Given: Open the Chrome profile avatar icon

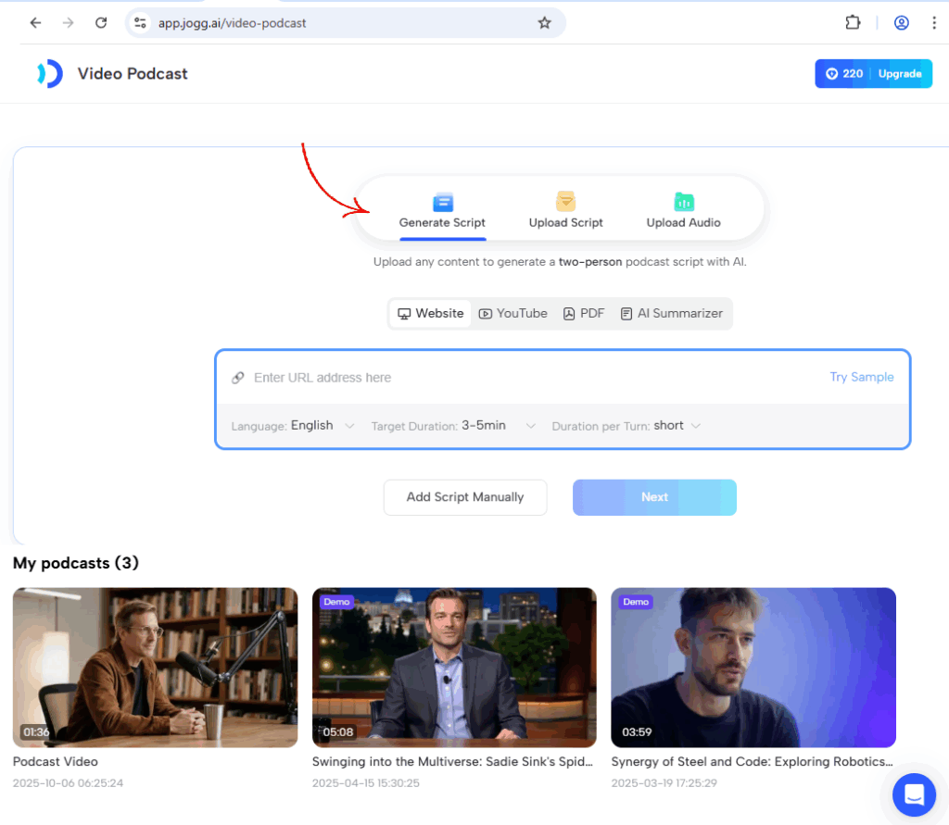Looking at the screenshot, I should coord(901,23).
